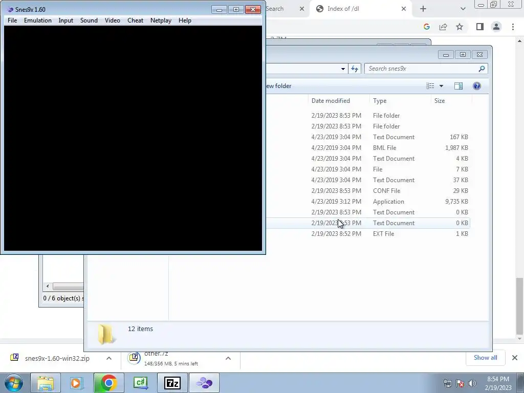Click the Snes9x title bar app icon
Screen dimensions: 524x393
coord(10,9)
